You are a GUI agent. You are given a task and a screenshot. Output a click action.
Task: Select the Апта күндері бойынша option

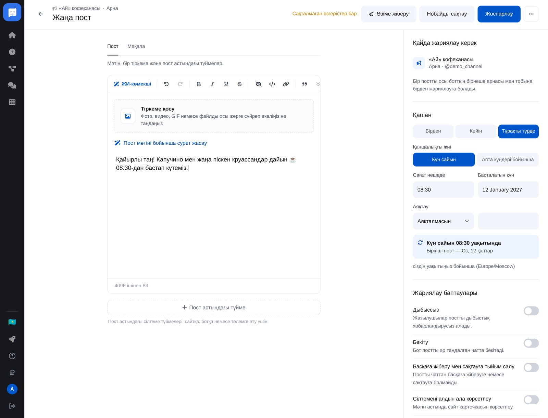pos(508,160)
